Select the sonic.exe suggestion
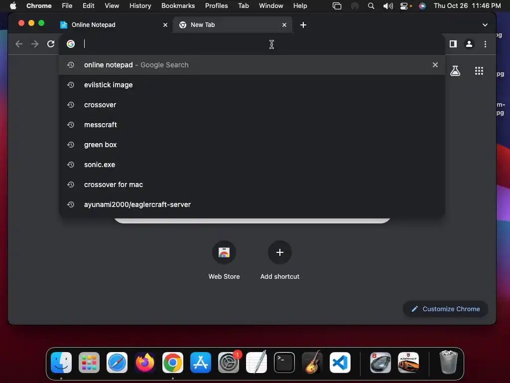Viewport: 510px width, 383px height. [252, 165]
